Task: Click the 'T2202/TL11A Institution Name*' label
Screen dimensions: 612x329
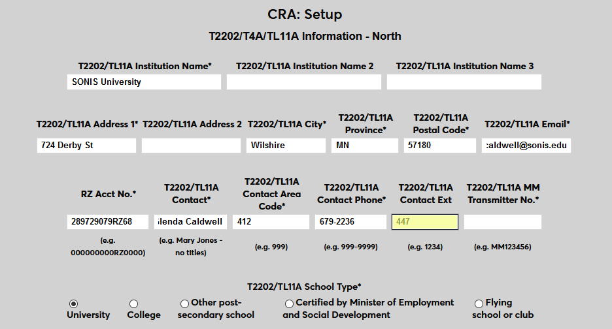Action: tap(144, 67)
